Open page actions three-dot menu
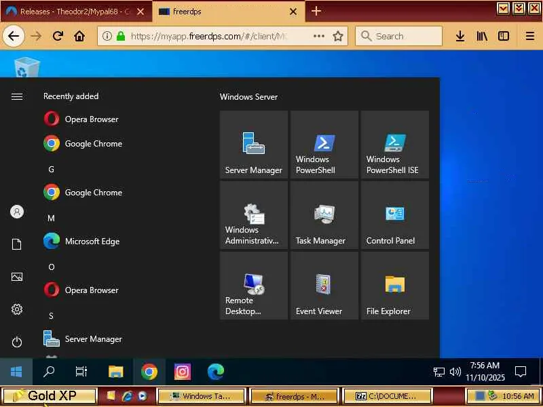The height and width of the screenshot is (407, 543). pyautogui.click(x=318, y=36)
